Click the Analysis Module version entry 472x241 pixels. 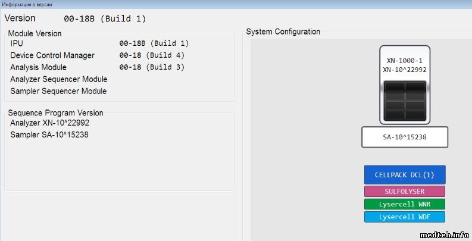coord(95,67)
